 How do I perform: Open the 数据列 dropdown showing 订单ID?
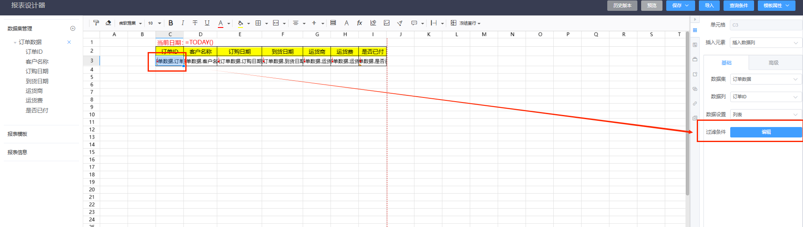[x=765, y=97]
